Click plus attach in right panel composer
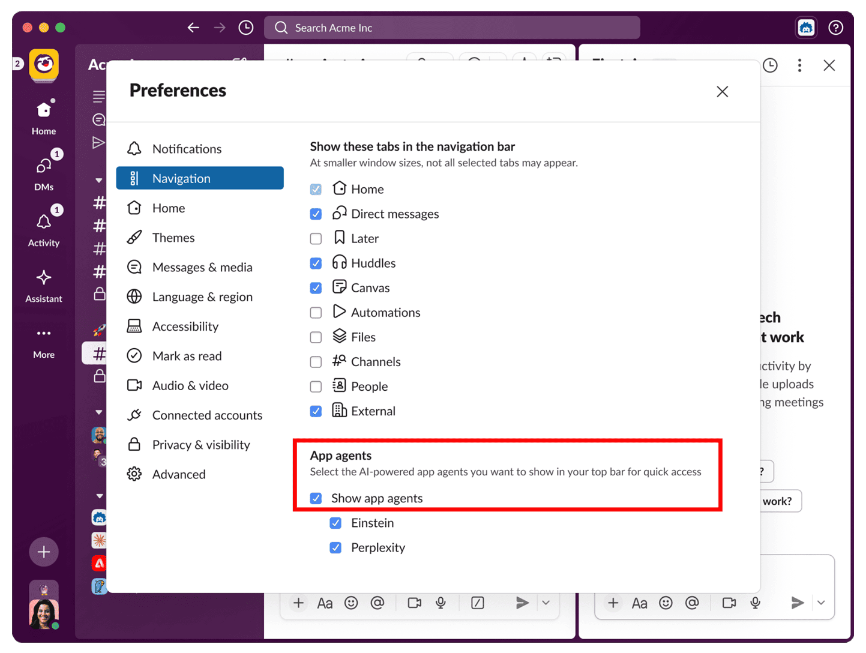 pyautogui.click(x=613, y=603)
